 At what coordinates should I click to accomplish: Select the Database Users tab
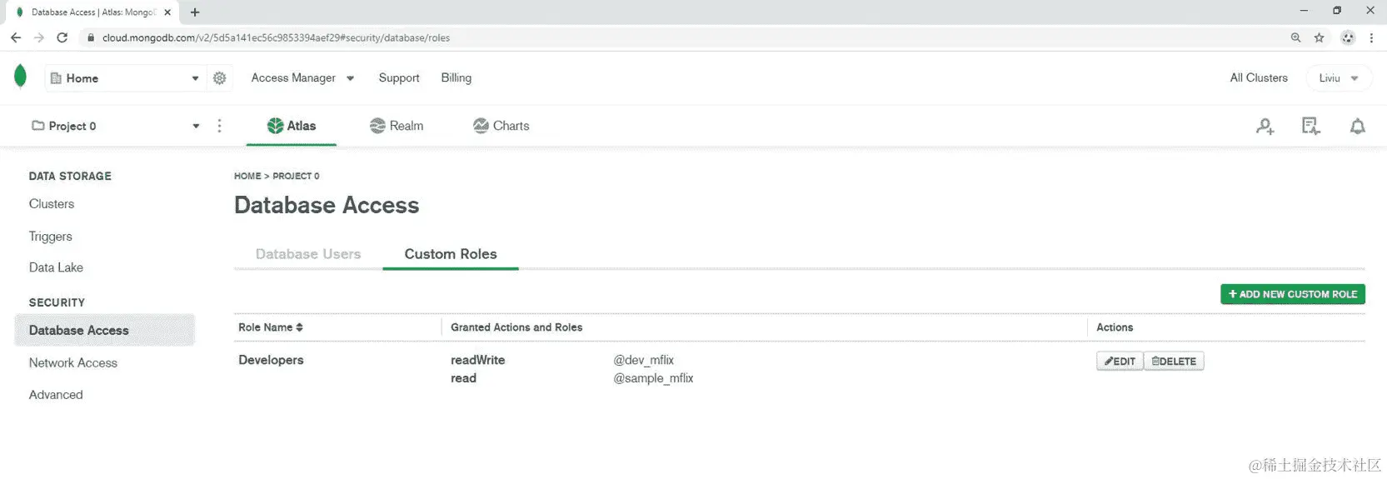tap(308, 254)
